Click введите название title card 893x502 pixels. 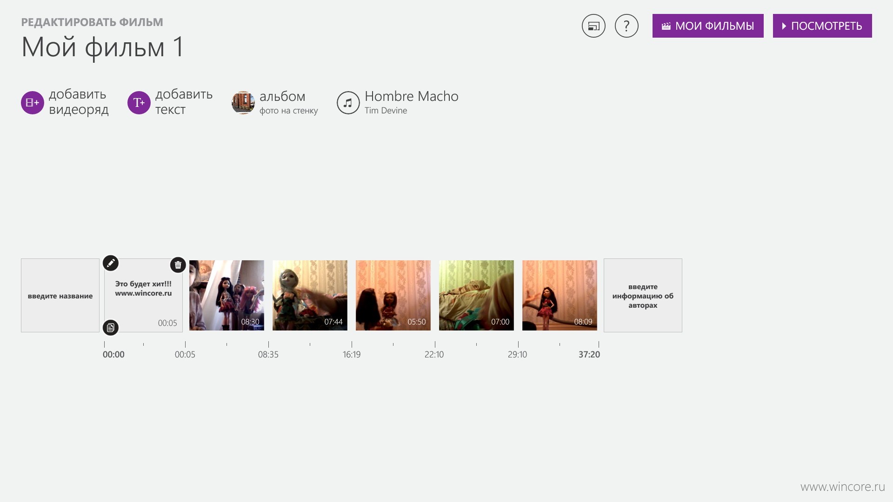60,296
